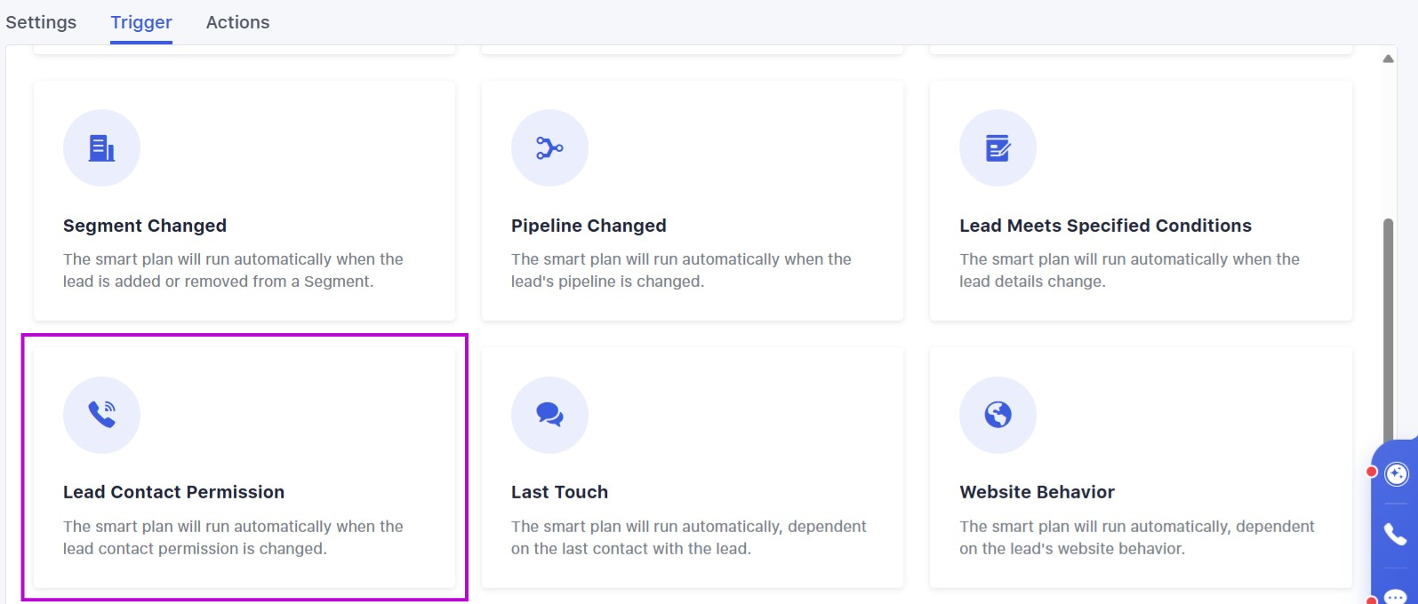This screenshot has height=604, width=1418.
Task: Pick the Lead Meets Specified Conditions title
Action: point(1105,226)
